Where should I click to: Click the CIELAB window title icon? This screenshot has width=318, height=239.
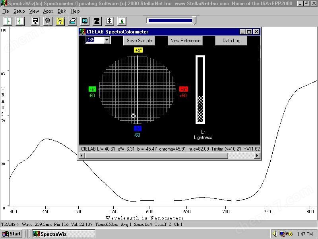click(83, 32)
